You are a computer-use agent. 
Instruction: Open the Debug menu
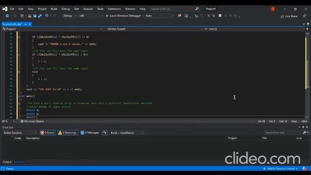[66, 9]
